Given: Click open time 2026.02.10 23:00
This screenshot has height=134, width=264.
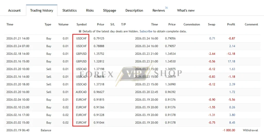Looking at the screenshot, I should point(18,107).
